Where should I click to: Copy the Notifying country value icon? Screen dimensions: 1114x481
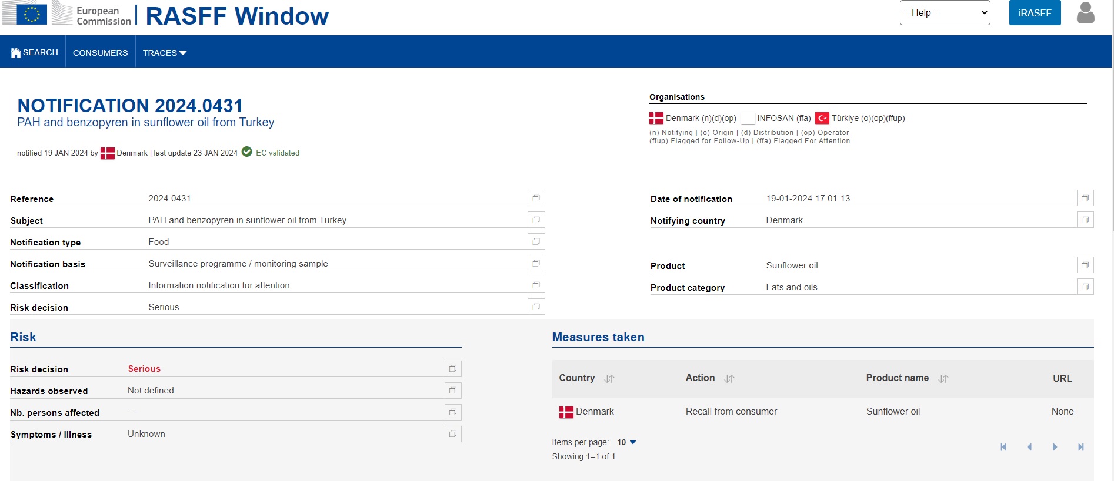coord(1085,220)
